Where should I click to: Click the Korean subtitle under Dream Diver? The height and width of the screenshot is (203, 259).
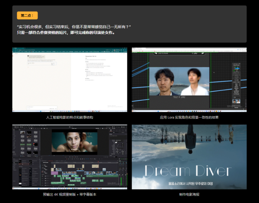[191, 184]
